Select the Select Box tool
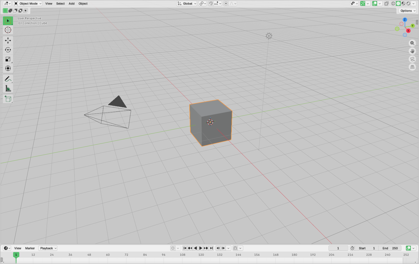Image resolution: width=419 pixels, height=264 pixels. tap(8, 21)
